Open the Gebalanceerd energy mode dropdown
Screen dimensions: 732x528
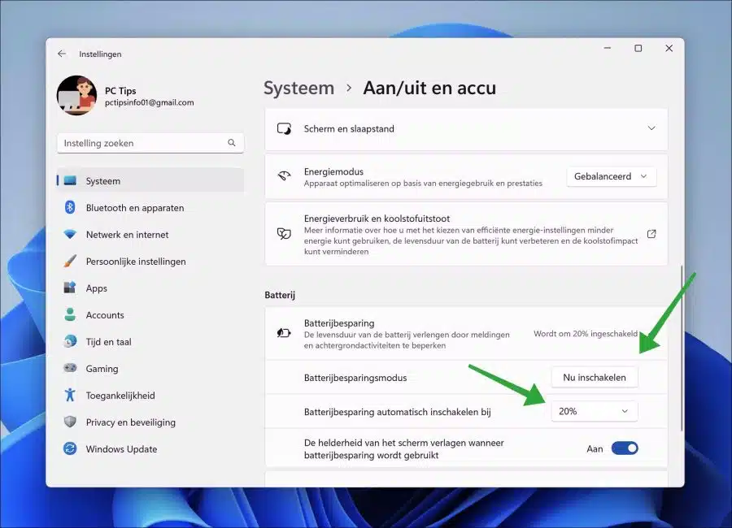[611, 177]
